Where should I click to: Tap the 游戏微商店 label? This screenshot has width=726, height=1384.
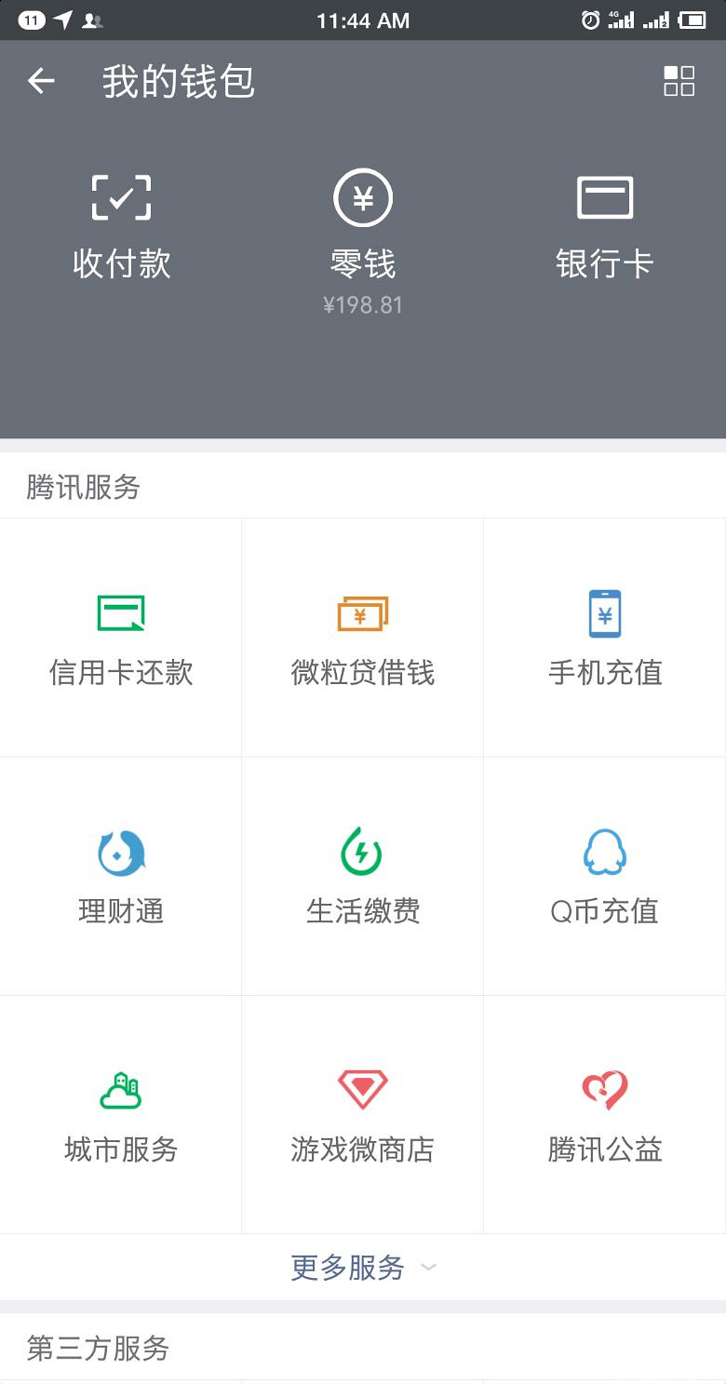tap(363, 1149)
